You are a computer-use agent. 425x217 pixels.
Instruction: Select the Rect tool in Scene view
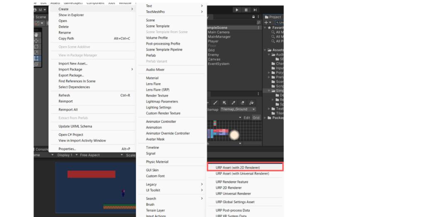point(37,59)
